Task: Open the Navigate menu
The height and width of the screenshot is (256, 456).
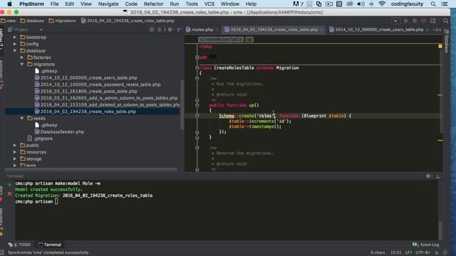Action: click(x=108, y=4)
